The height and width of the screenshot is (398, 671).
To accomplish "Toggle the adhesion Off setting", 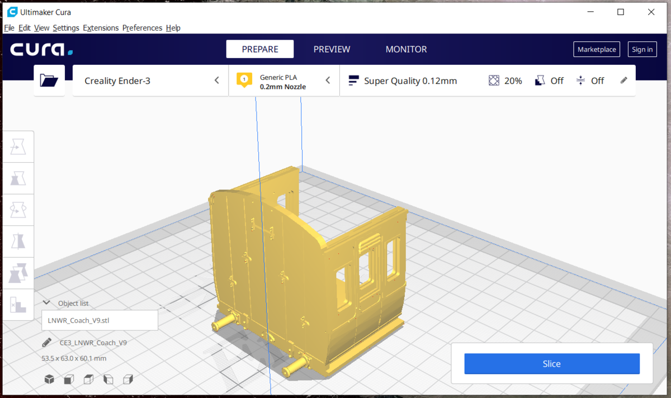I will [x=590, y=80].
